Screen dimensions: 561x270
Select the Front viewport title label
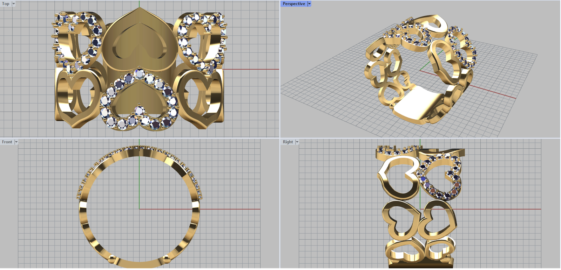point(7,142)
